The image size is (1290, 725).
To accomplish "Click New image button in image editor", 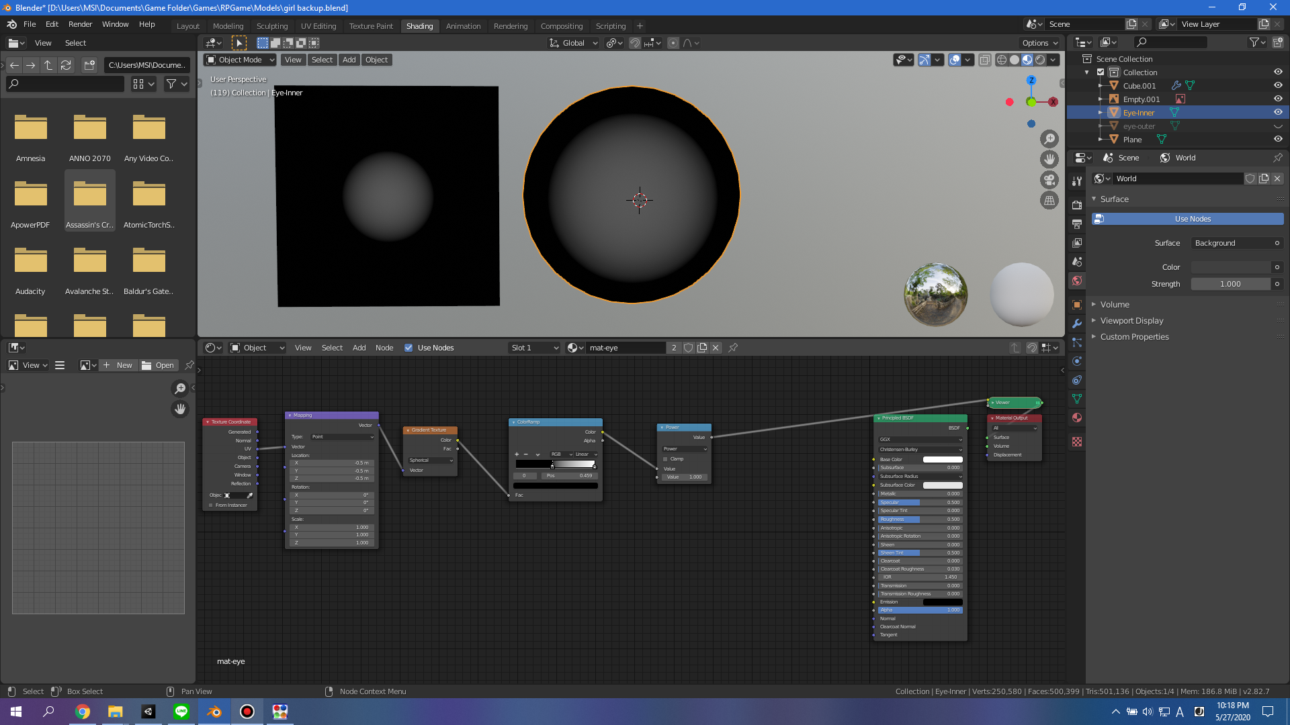I will 118,365.
